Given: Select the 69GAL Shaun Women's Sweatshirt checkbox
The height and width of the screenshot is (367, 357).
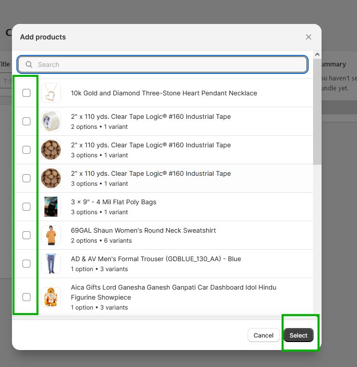Looking at the screenshot, I should point(26,235).
